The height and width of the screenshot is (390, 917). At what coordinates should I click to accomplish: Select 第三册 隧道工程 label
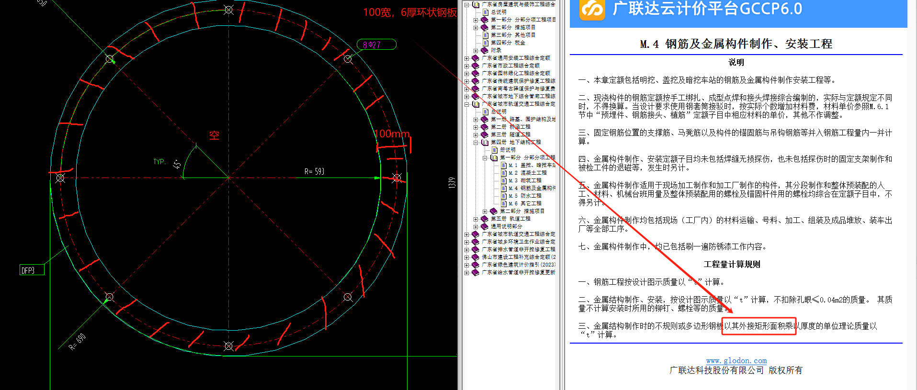(x=510, y=134)
